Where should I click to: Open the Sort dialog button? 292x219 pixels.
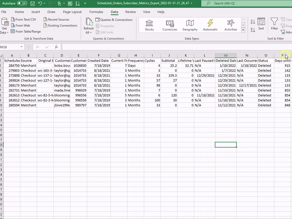pos(261,24)
